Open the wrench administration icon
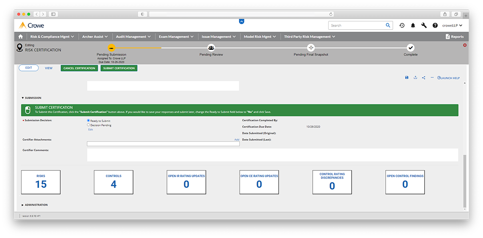This screenshot has width=483, height=238. tap(424, 26)
